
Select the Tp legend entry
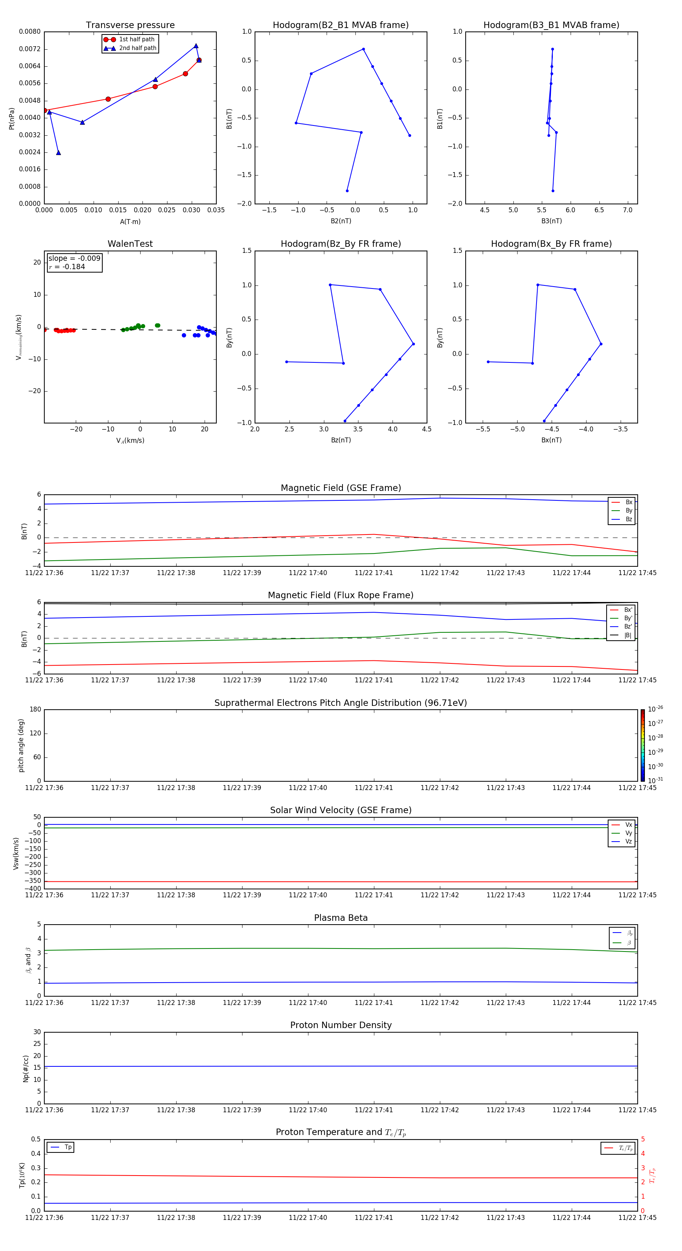(x=61, y=1147)
